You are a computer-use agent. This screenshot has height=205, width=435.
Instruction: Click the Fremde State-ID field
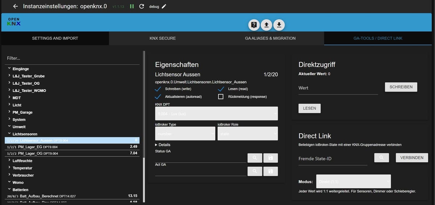click(x=333, y=159)
